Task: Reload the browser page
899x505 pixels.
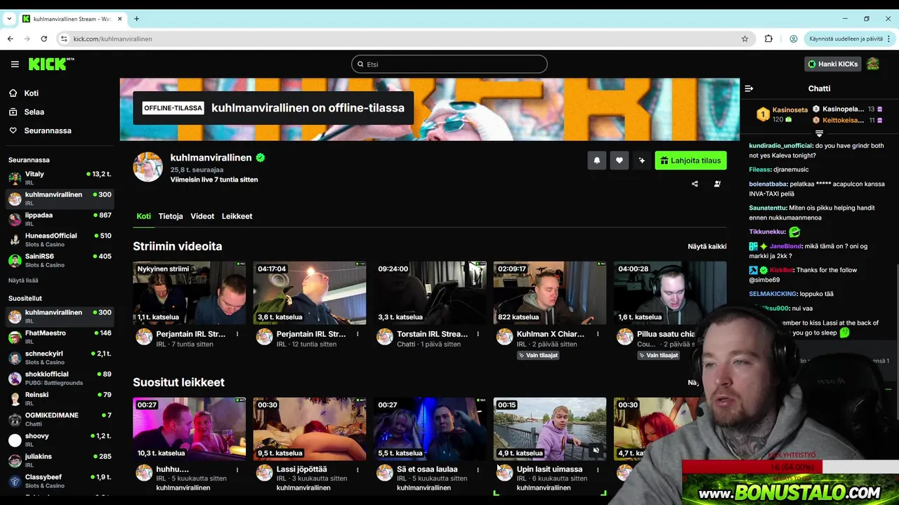Action: [44, 39]
